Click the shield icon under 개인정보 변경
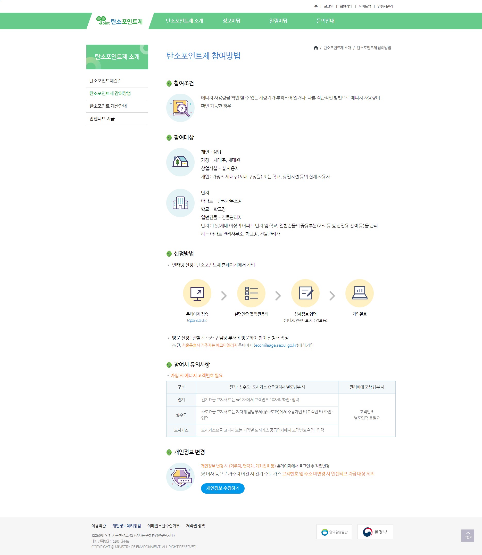The image size is (482, 555). (x=180, y=477)
